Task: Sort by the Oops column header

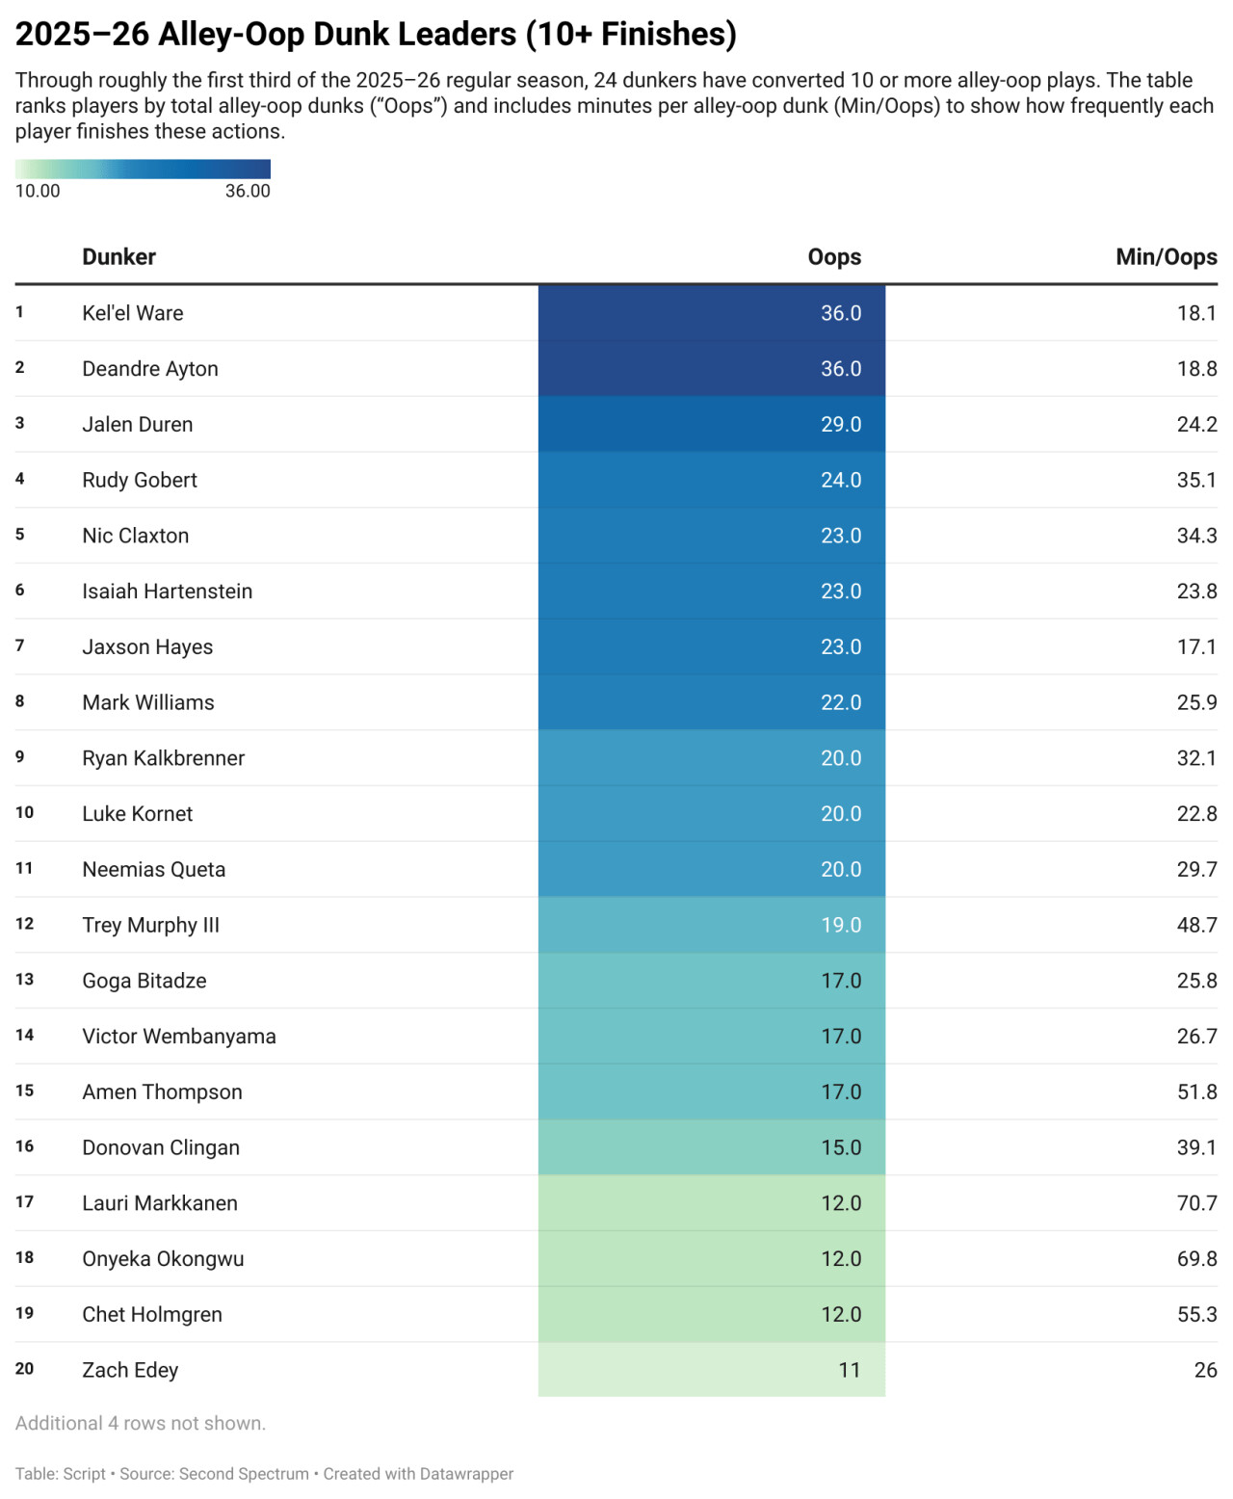Action: point(833,257)
